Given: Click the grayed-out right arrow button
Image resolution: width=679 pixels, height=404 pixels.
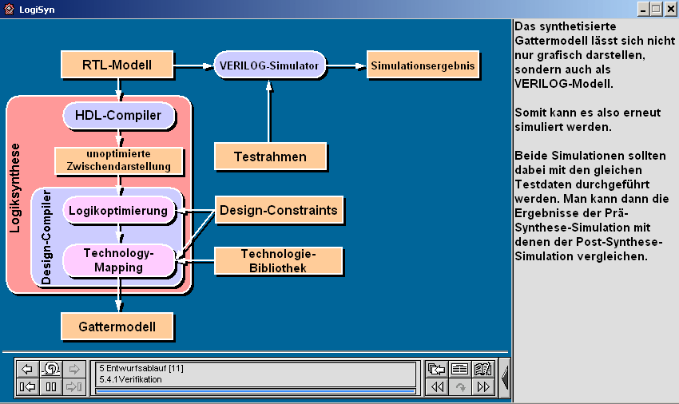Looking at the screenshot, I should (74, 369).
